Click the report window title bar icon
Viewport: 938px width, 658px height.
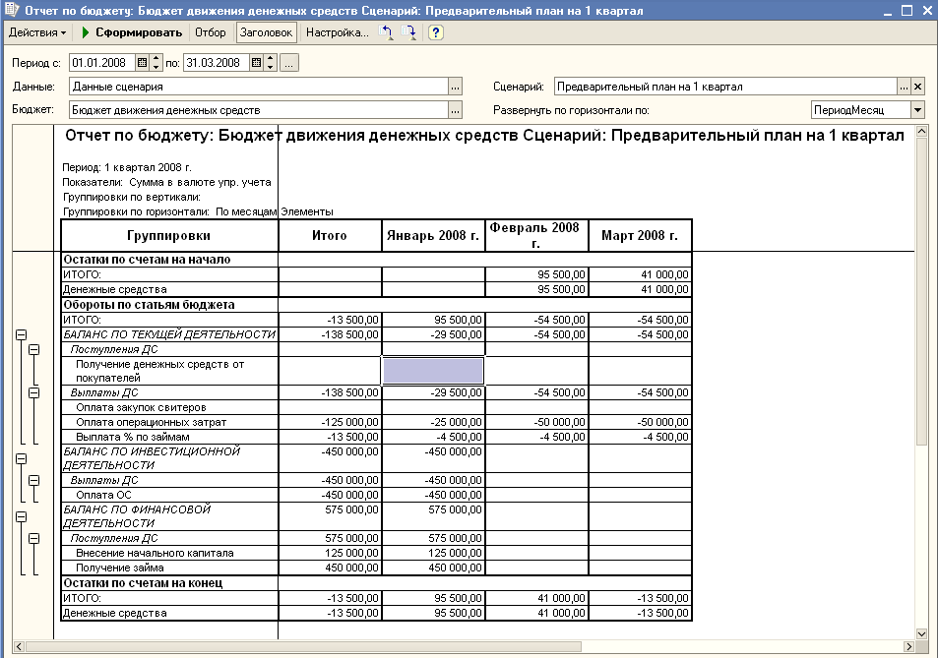12,10
